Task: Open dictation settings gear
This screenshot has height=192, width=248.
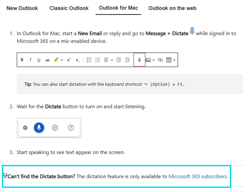Action: point(55,128)
